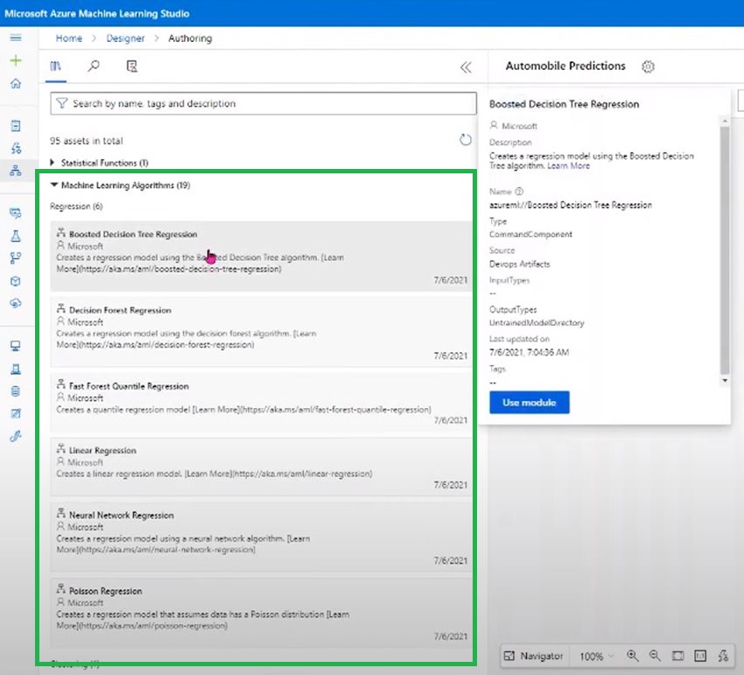Click the Home breadcrumb link

click(69, 39)
